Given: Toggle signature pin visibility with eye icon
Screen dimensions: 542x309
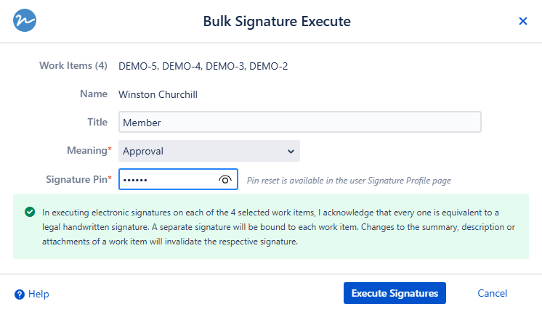Looking at the screenshot, I should point(225,179).
